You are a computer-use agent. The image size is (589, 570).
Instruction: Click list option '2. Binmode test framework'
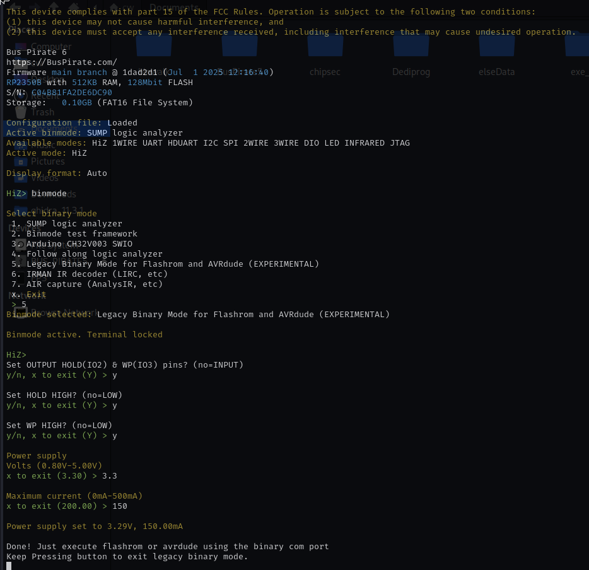74,233
